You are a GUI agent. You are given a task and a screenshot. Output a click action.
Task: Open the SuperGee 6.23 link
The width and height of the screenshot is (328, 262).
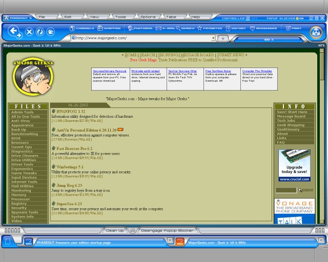pyautogui.click(x=69, y=204)
